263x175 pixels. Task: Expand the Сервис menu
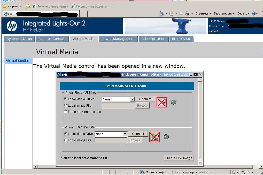coord(243,13)
